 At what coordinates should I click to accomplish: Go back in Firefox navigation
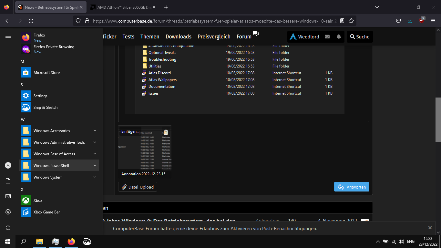pyautogui.click(x=8, y=21)
